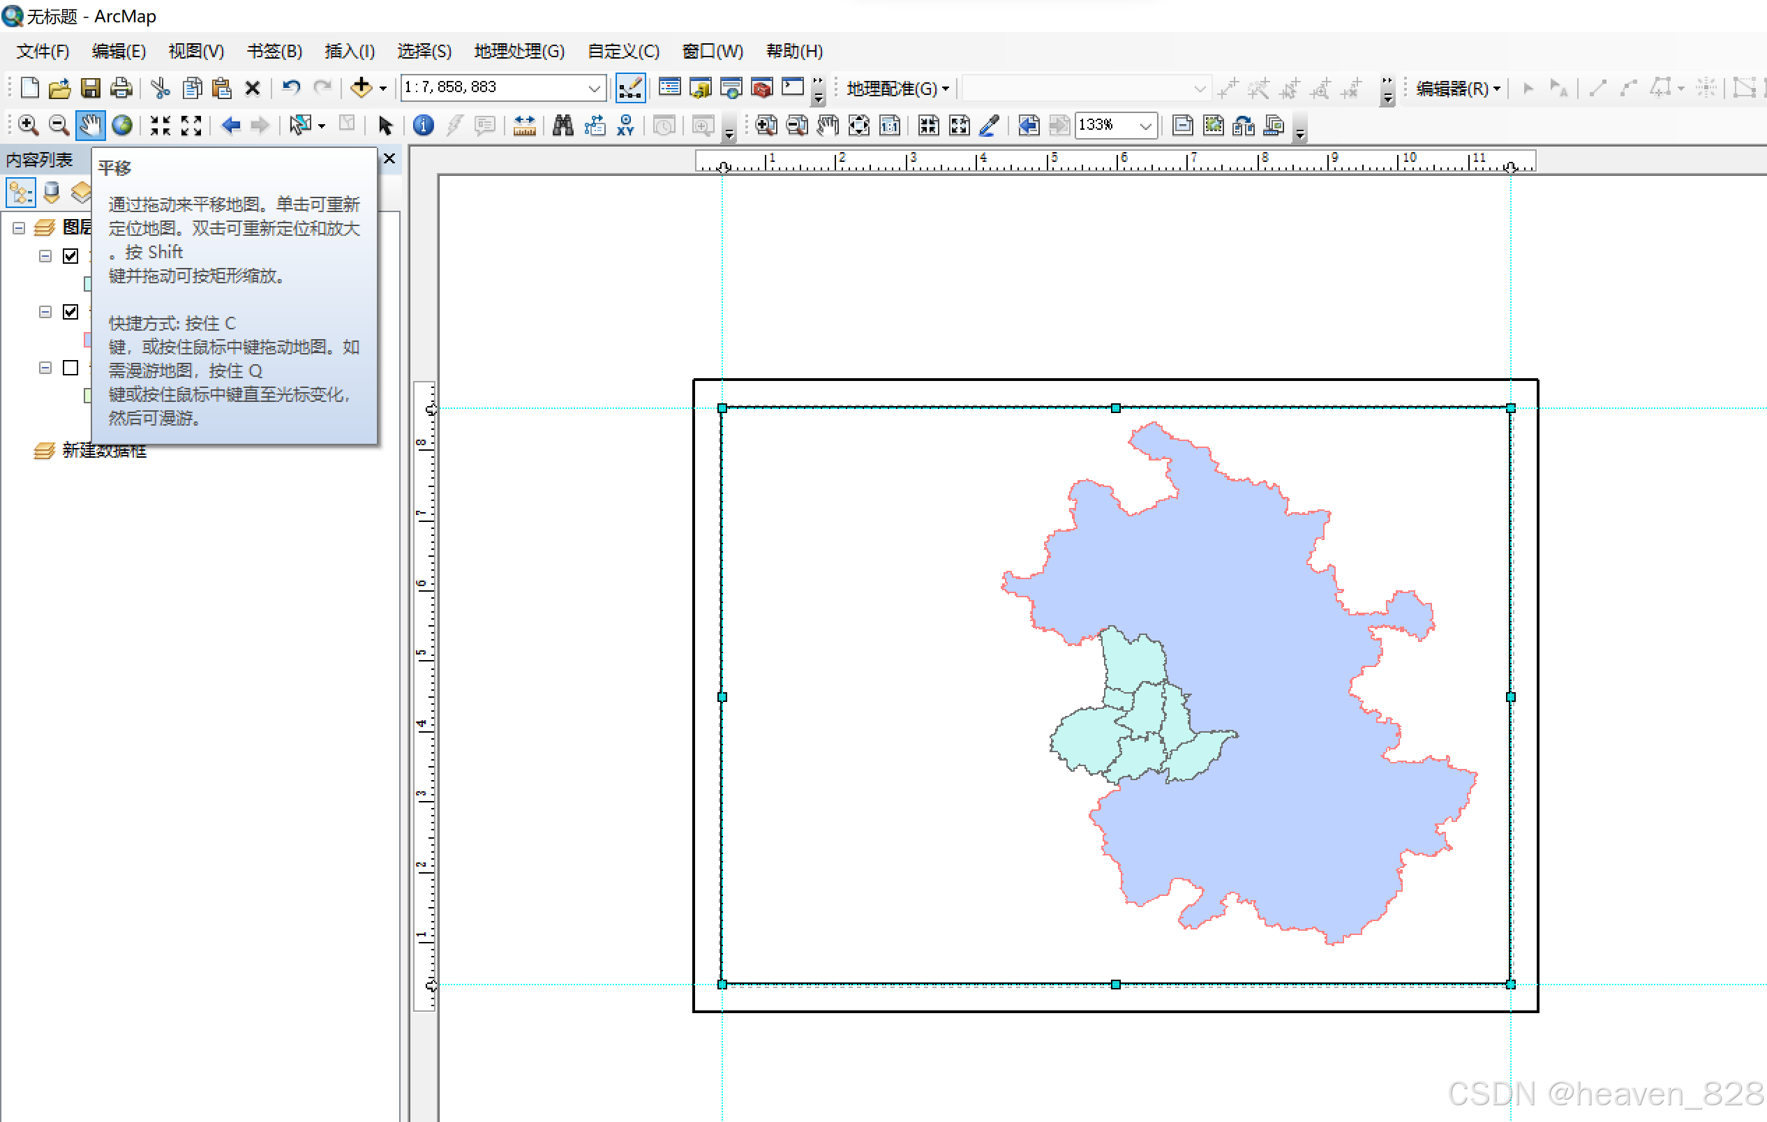Click the Go To XY tool

coord(625,126)
